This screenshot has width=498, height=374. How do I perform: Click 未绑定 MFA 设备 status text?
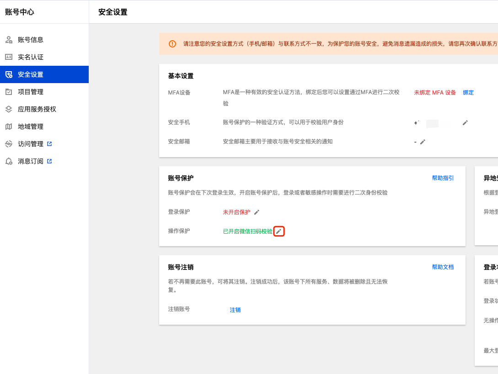[x=435, y=93]
